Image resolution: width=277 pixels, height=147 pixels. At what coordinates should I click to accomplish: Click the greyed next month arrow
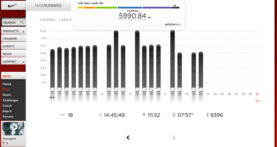174,137
